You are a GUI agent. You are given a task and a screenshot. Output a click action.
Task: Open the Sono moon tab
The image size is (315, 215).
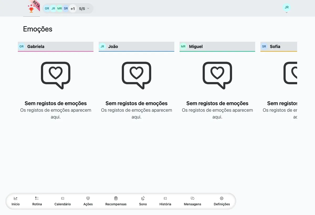[x=143, y=201]
